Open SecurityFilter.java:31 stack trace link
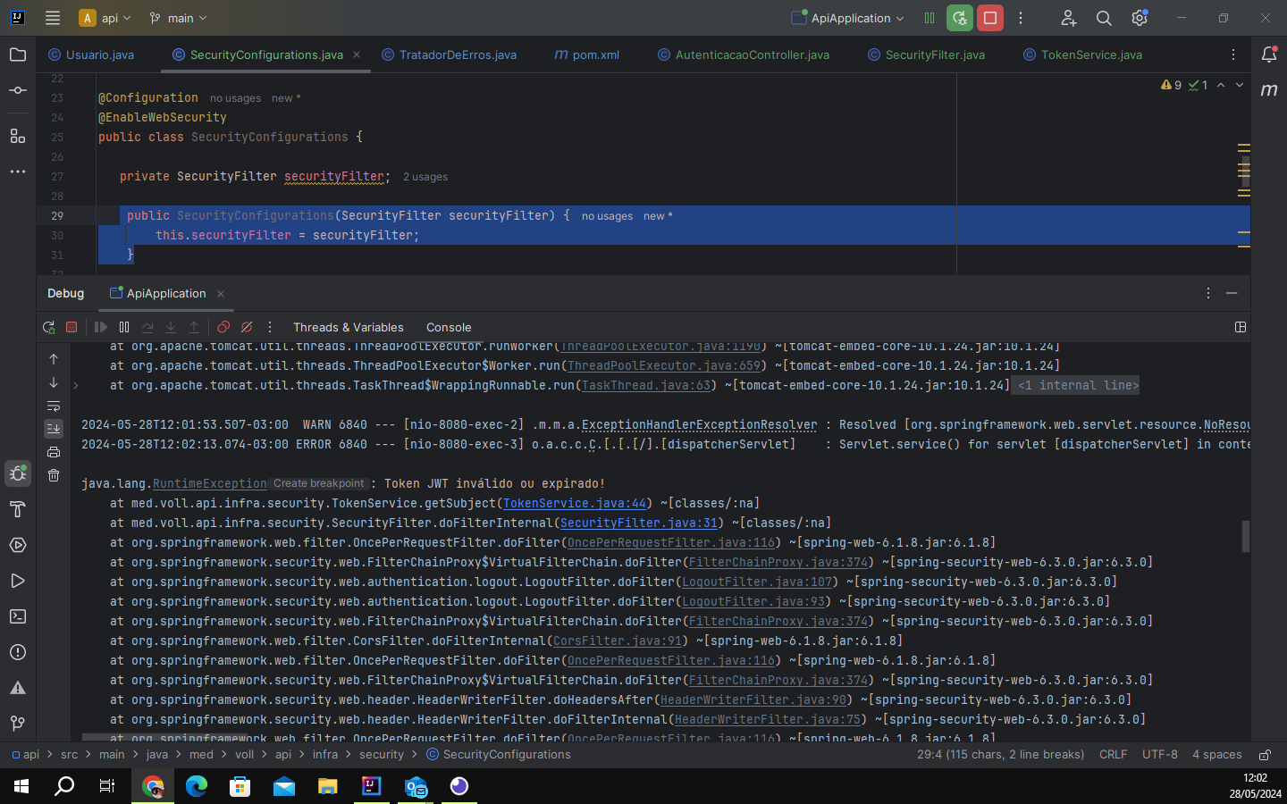The width and height of the screenshot is (1287, 804). click(639, 523)
